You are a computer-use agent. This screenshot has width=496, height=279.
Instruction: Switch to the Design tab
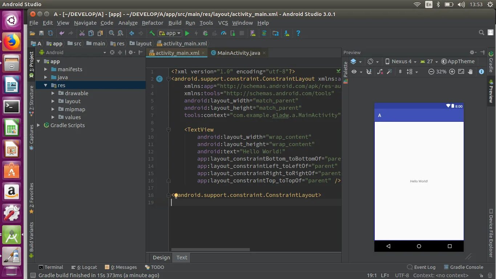click(x=161, y=257)
